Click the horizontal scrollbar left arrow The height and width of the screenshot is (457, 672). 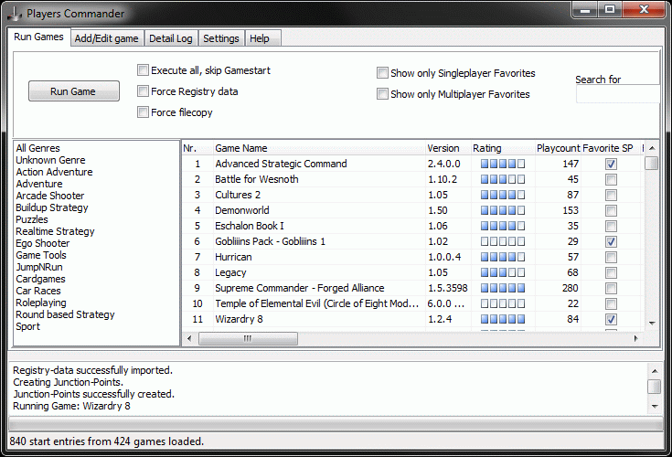point(189,338)
